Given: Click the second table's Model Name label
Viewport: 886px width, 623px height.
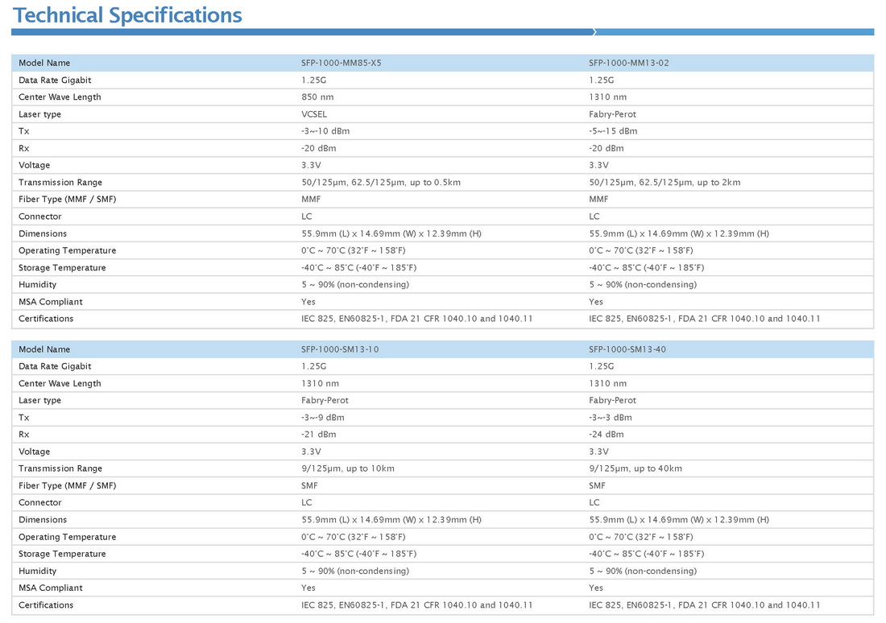Looking at the screenshot, I should [x=44, y=349].
